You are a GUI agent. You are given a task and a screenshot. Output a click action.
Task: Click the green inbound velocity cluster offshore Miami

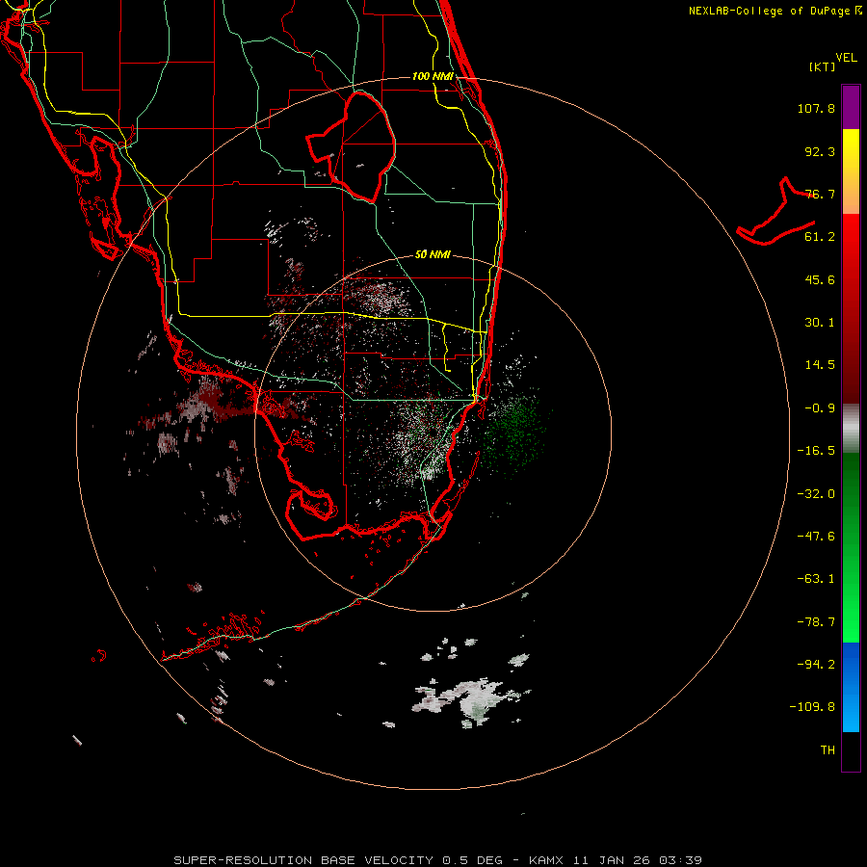pyautogui.click(x=514, y=432)
